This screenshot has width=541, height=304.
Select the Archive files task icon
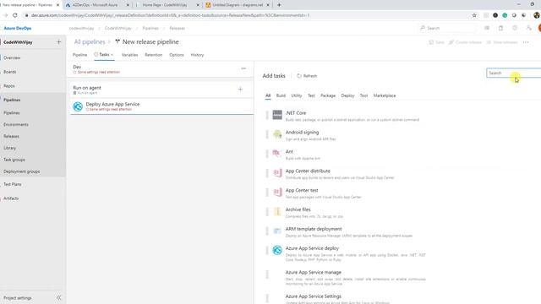click(x=277, y=211)
